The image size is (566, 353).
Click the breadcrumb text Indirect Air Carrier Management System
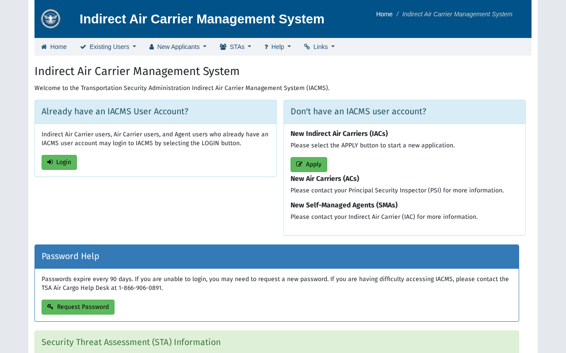[457, 14]
